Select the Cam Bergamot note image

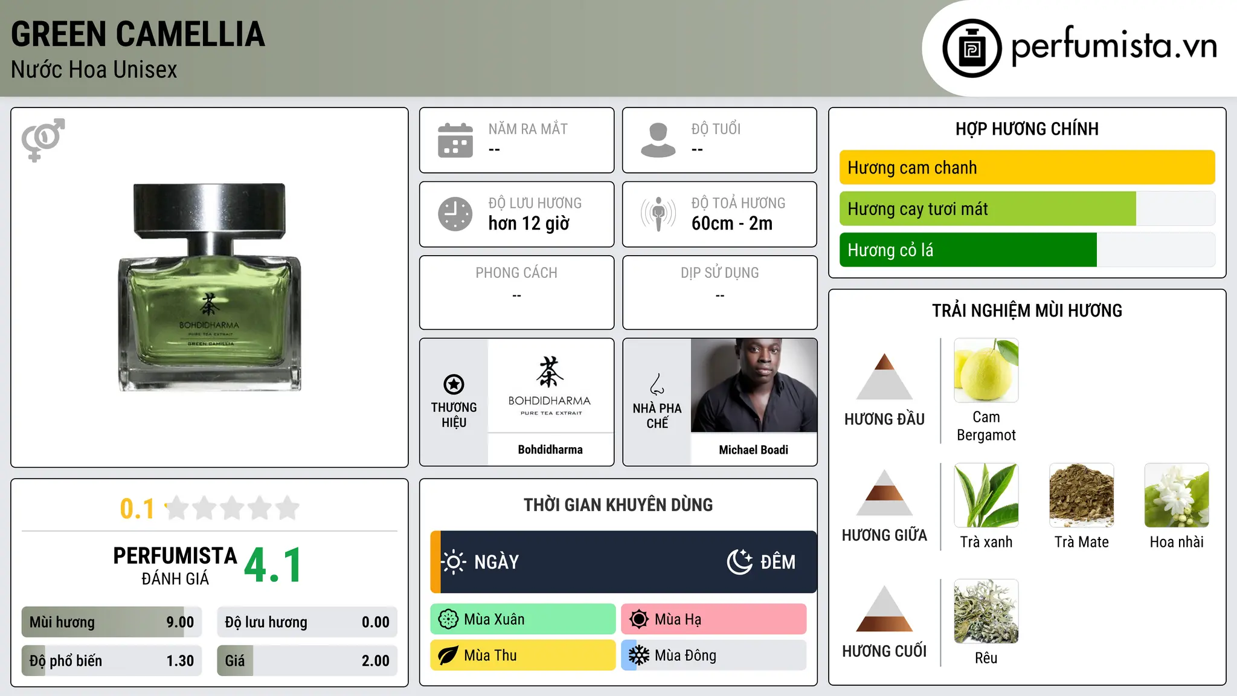click(x=986, y=370)
